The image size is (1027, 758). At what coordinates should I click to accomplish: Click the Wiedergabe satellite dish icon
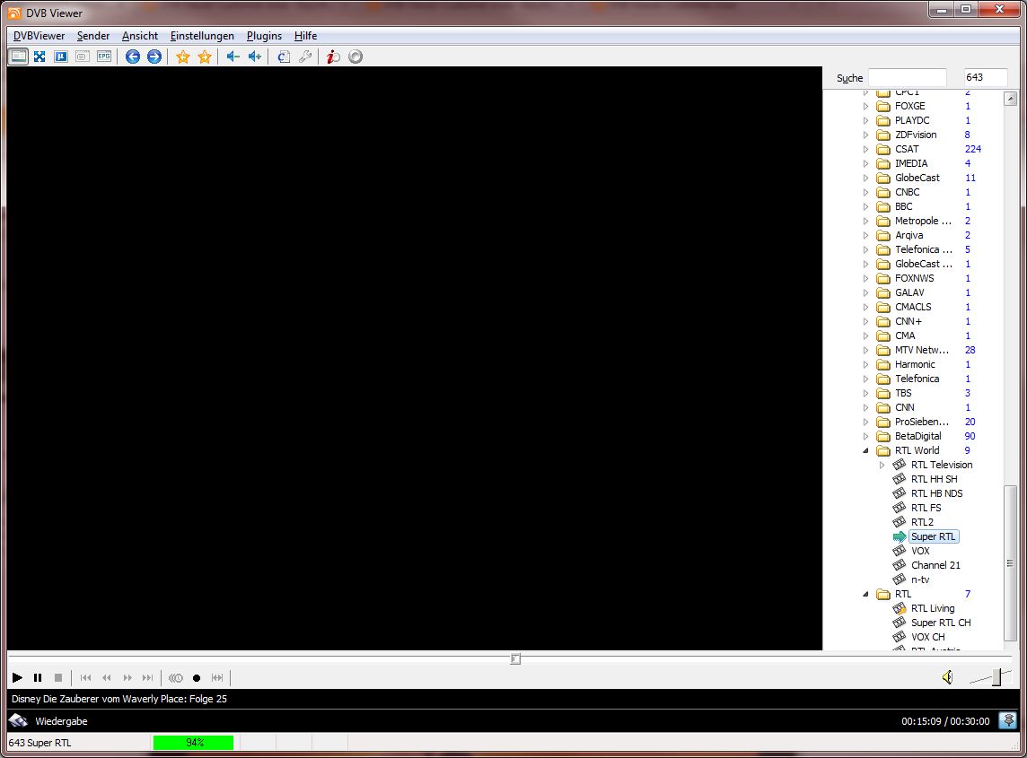pos(18,720)
